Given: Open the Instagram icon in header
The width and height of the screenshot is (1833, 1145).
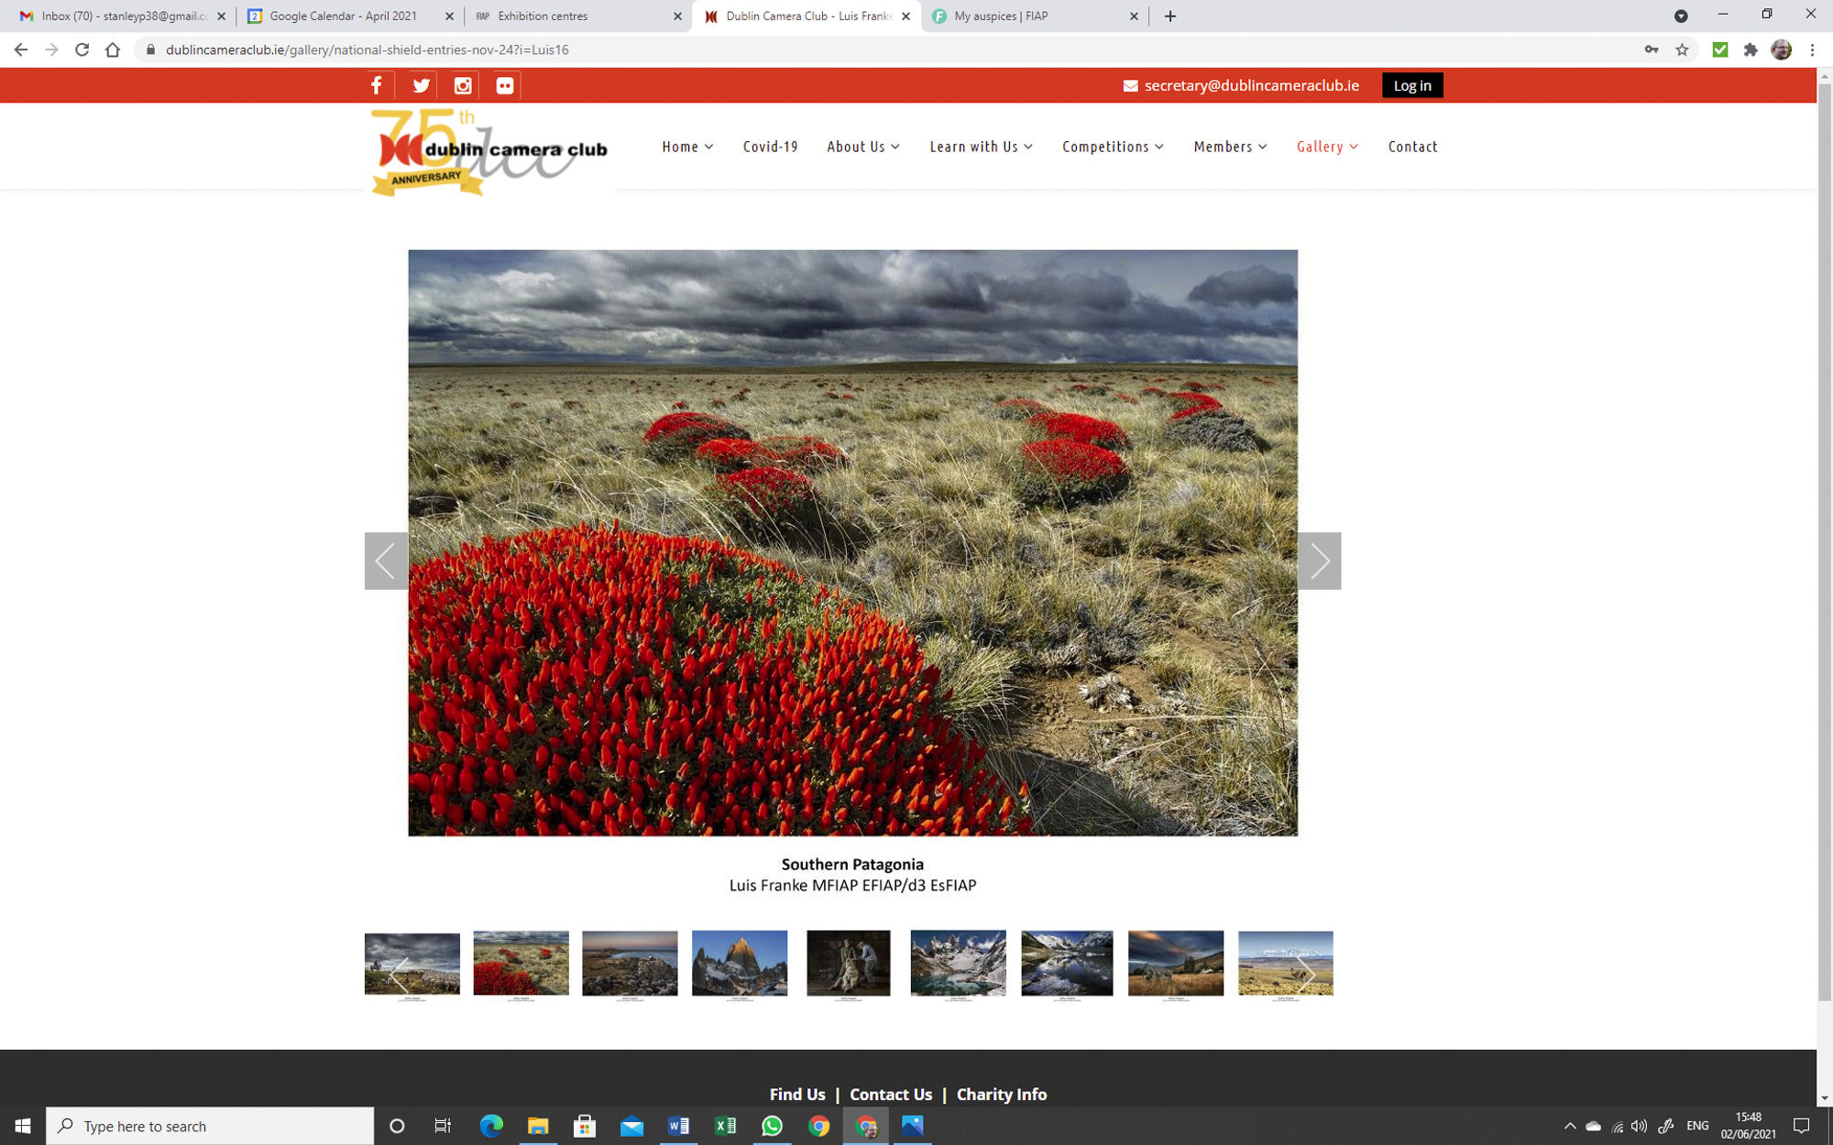Looking at the screenshot, I should pyautogui.click(x=463, y=85).
